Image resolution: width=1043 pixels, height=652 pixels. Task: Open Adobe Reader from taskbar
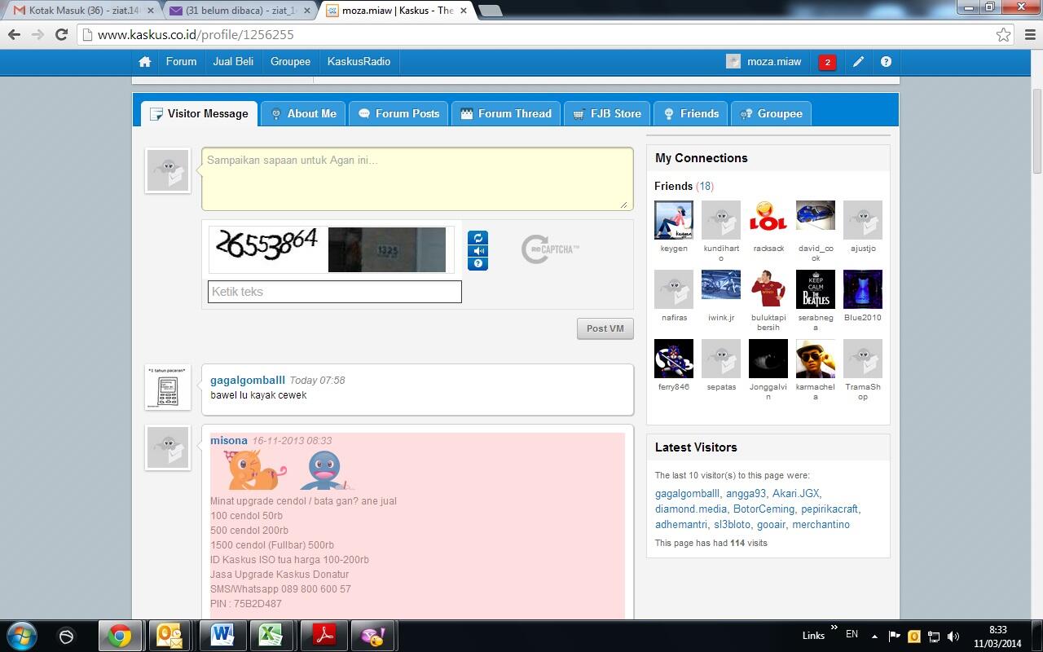click(324, 636)
